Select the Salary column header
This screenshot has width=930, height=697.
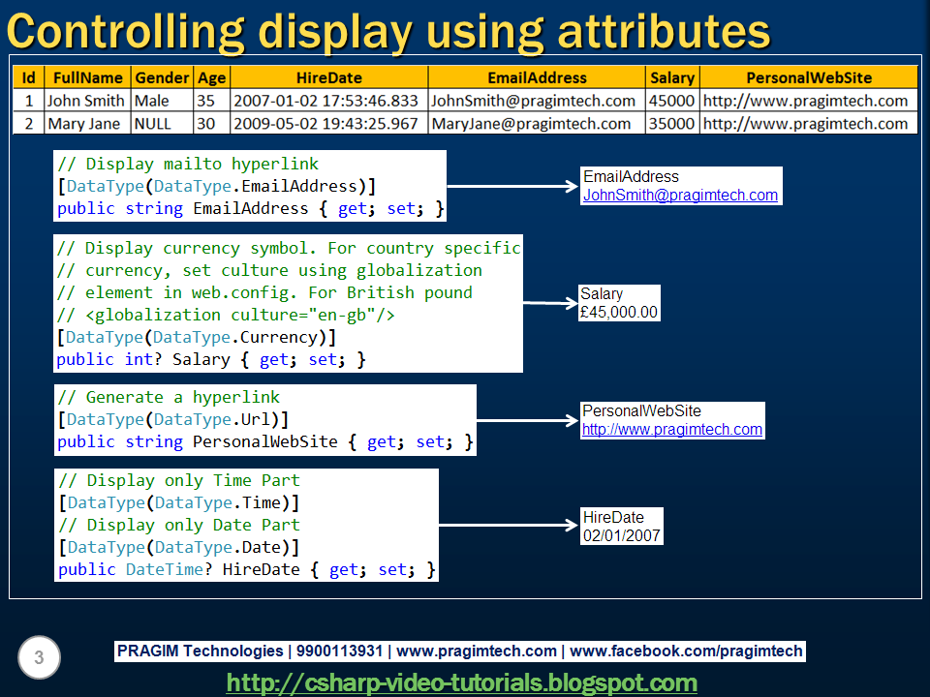coord(672,77)
